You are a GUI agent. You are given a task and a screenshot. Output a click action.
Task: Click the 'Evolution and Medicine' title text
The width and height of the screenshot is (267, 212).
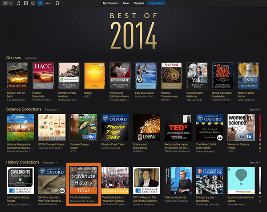(194, 95)
